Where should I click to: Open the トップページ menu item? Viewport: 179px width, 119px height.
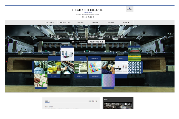click(50, 23)
